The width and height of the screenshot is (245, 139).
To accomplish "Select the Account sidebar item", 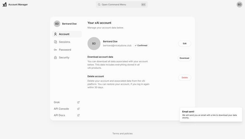I will pyautogui.click(x=67, y=34).
